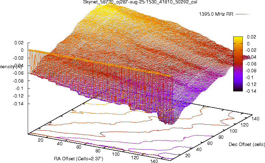
Task: Click RA axis tick label 60
Action: pos(79,147)
